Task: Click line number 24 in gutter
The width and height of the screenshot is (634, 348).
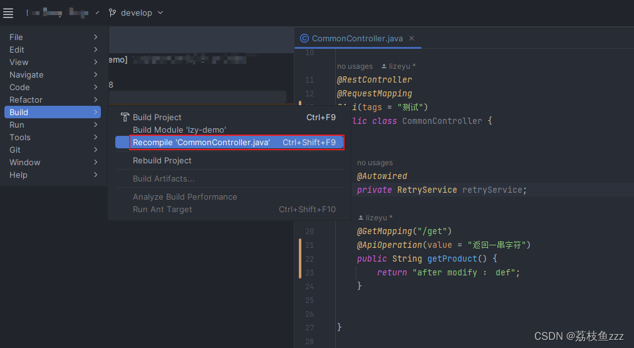Action: pos(309,287)
